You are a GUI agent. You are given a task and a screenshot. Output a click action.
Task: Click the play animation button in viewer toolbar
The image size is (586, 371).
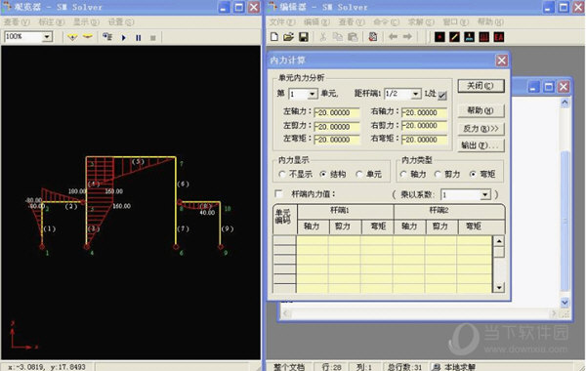click(x=124, y=37)
